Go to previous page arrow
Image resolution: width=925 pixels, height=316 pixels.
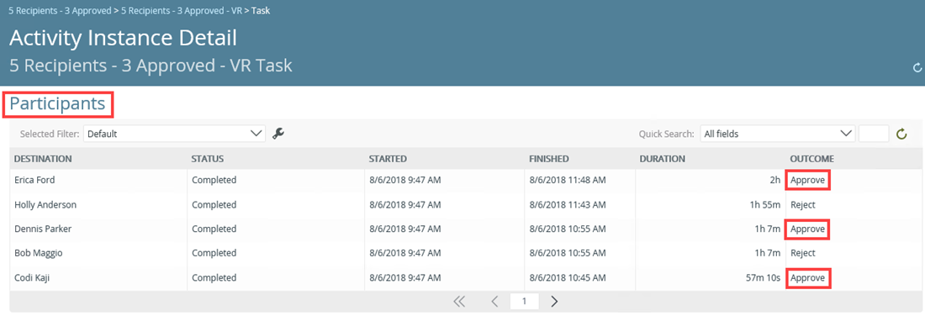pyautogui.click(x=495, y=301)
